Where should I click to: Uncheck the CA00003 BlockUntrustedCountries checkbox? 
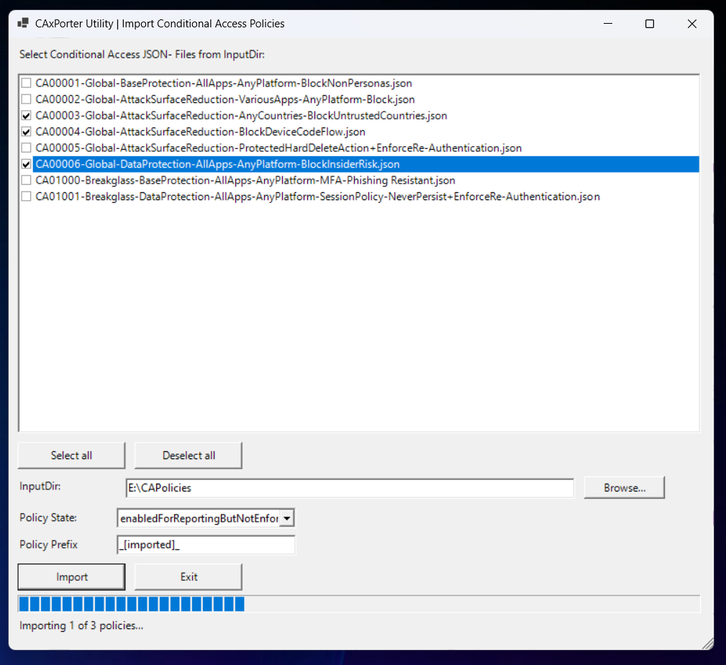pos(27,115)
